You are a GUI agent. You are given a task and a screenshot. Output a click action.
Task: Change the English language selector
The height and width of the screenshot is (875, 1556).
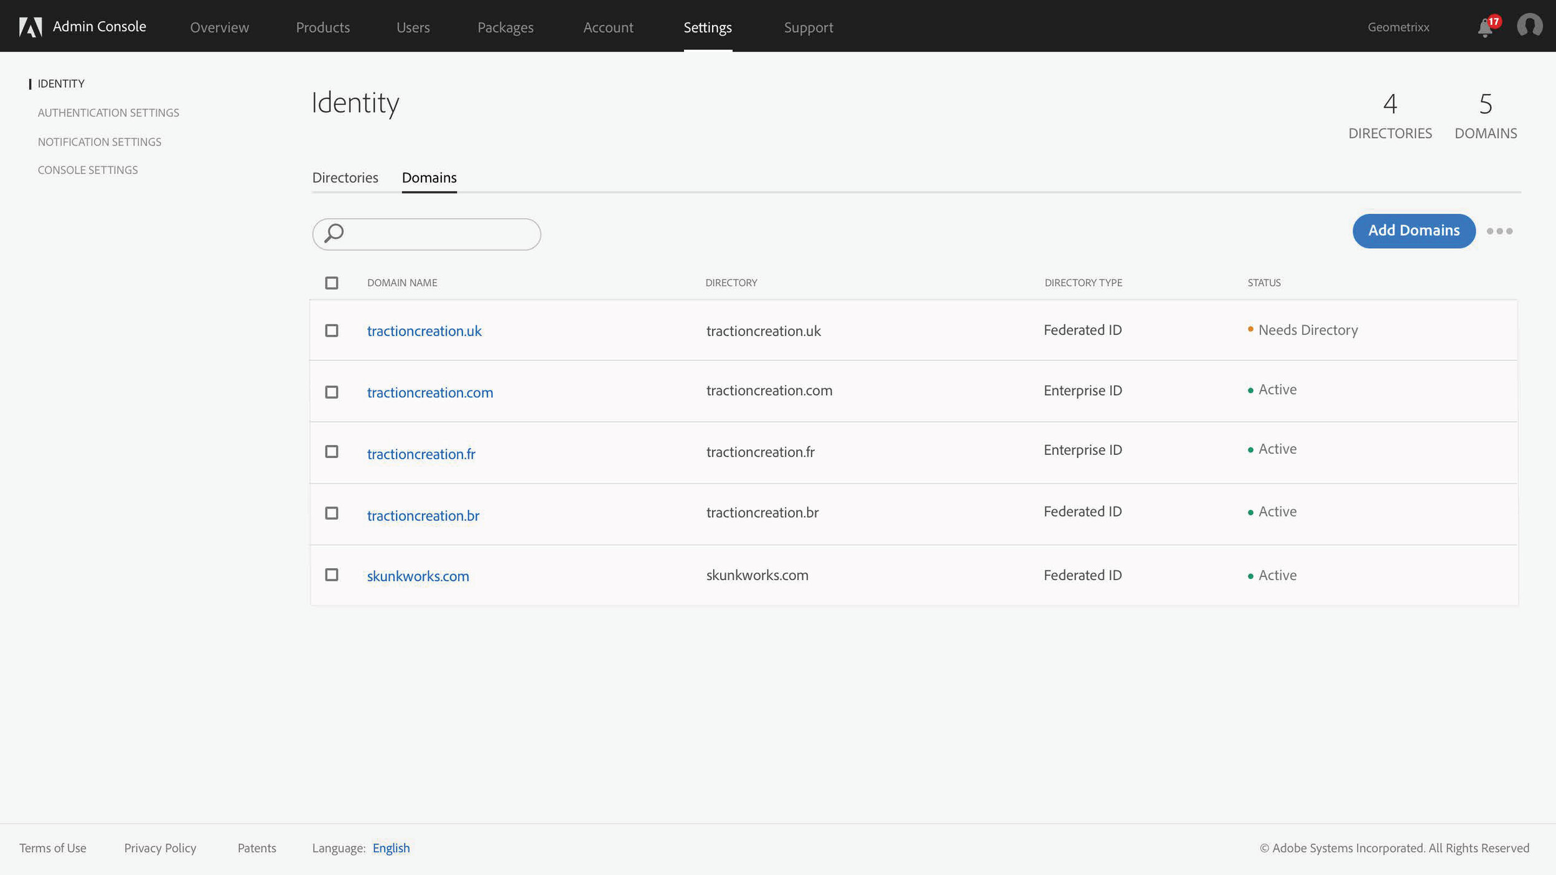pos(391,848)
